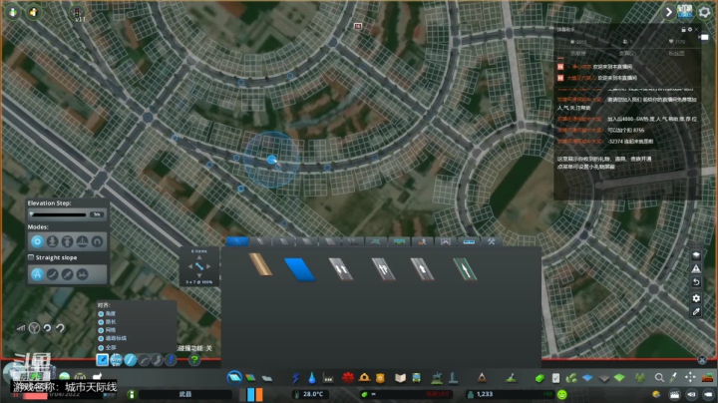Toggle first snapping radio option 角度
718x403 pixels.
[101, 313]
